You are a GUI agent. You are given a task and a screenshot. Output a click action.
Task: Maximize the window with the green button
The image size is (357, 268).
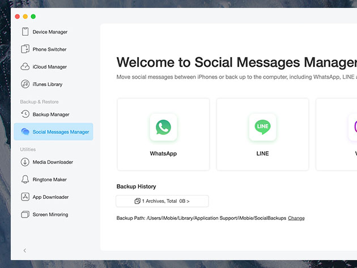click(x=33, y=16)
